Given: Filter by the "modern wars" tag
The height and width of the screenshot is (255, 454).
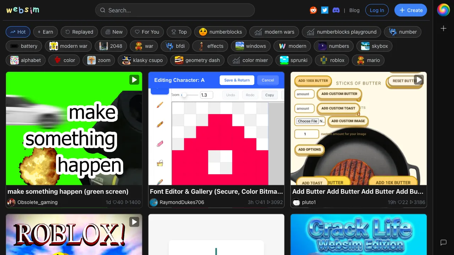Looking at the screenshot, I should 274,32.
